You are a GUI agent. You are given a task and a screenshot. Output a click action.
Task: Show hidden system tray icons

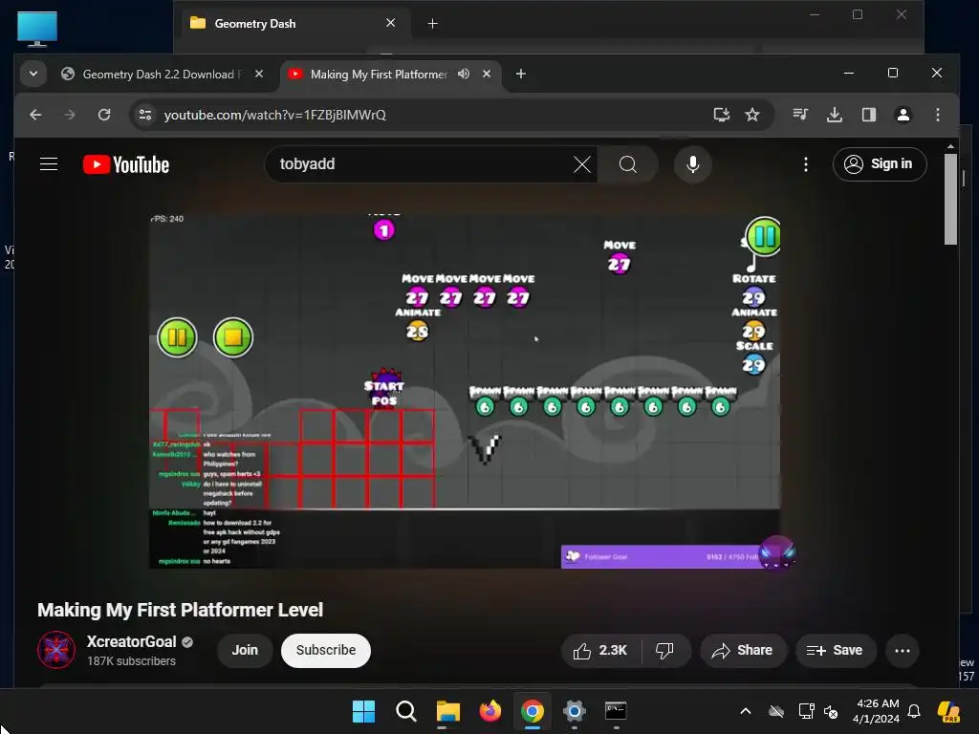746,711
